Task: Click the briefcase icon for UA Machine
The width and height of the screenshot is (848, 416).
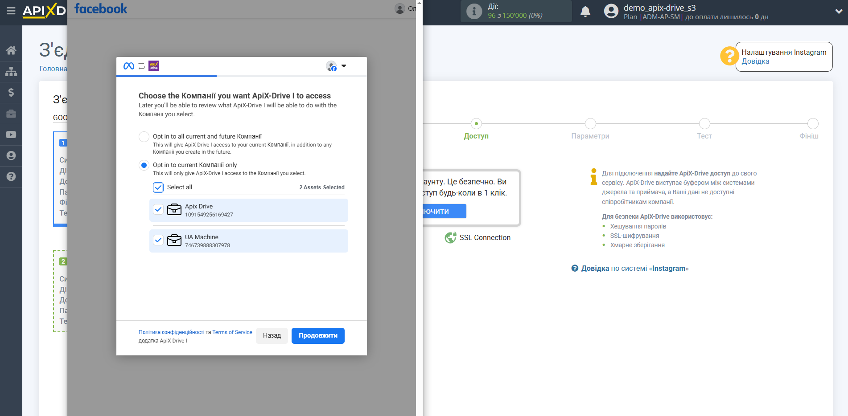Action: pos(174,240)
